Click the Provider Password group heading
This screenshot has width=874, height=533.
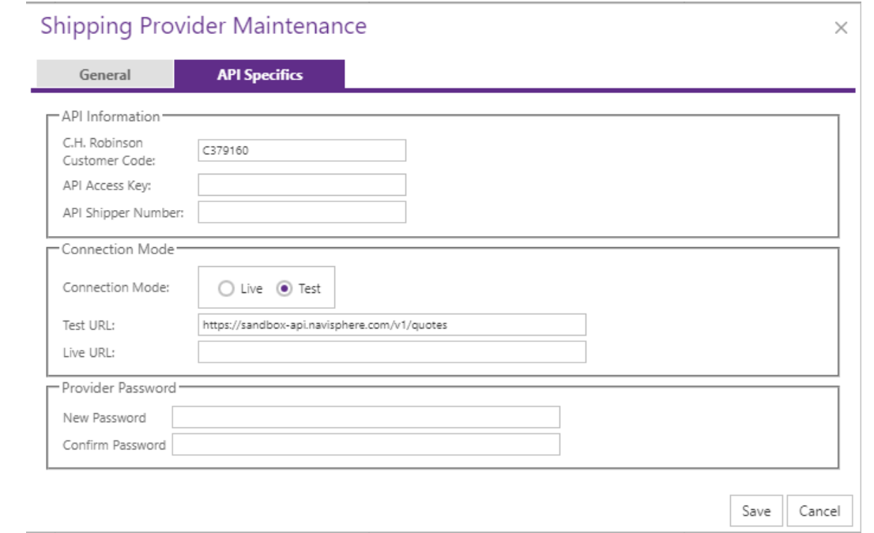tap(119, 388)
